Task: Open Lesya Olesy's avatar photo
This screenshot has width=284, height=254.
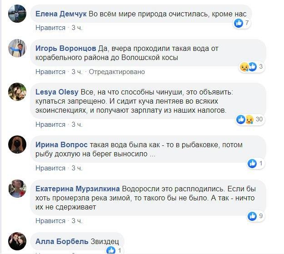Action: pyautogui.click(x=18, y=92)
